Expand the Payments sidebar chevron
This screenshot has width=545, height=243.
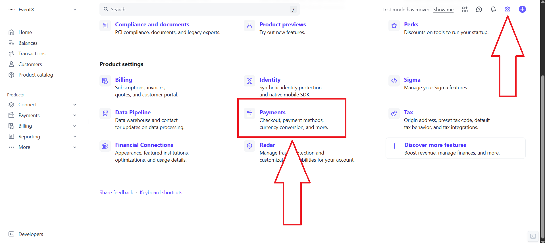[75, 115]
